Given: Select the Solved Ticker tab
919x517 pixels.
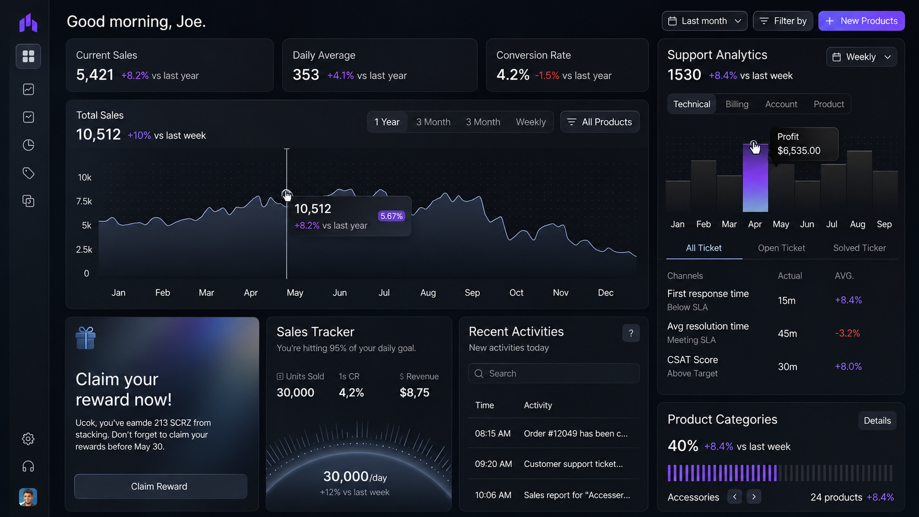Looking at the screenshot, I should [x=860, y=248].
